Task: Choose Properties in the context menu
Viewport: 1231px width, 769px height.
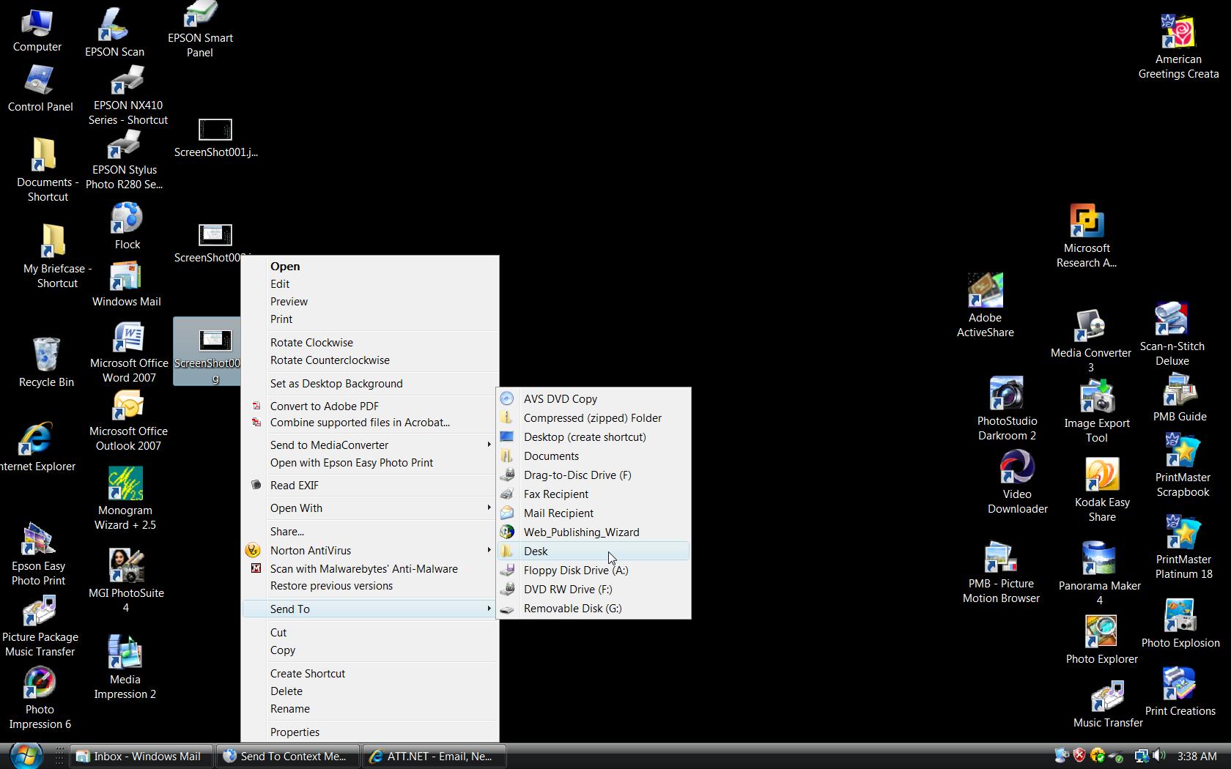Action: (370, 732)
